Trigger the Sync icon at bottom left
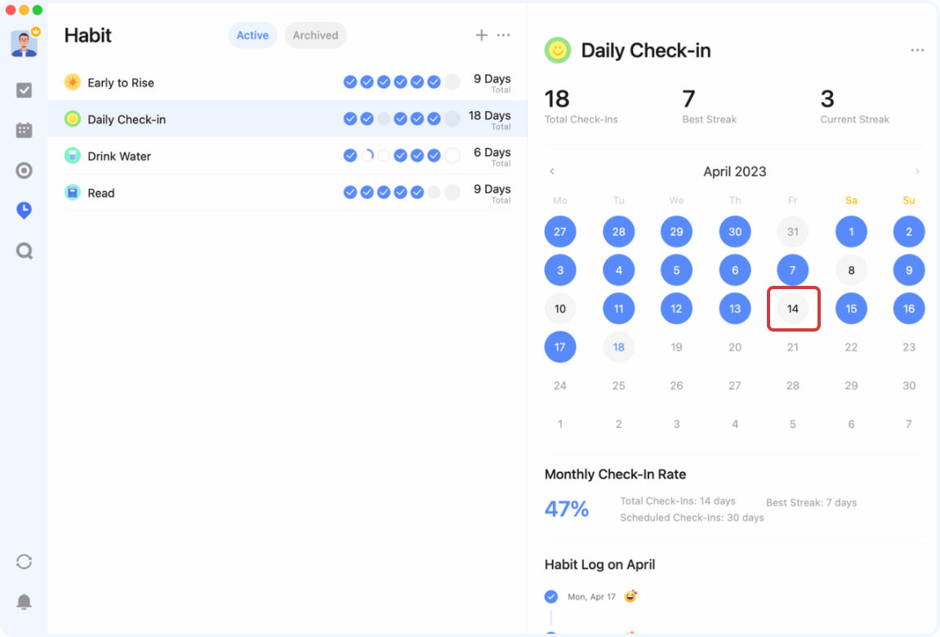 [24, 561]
